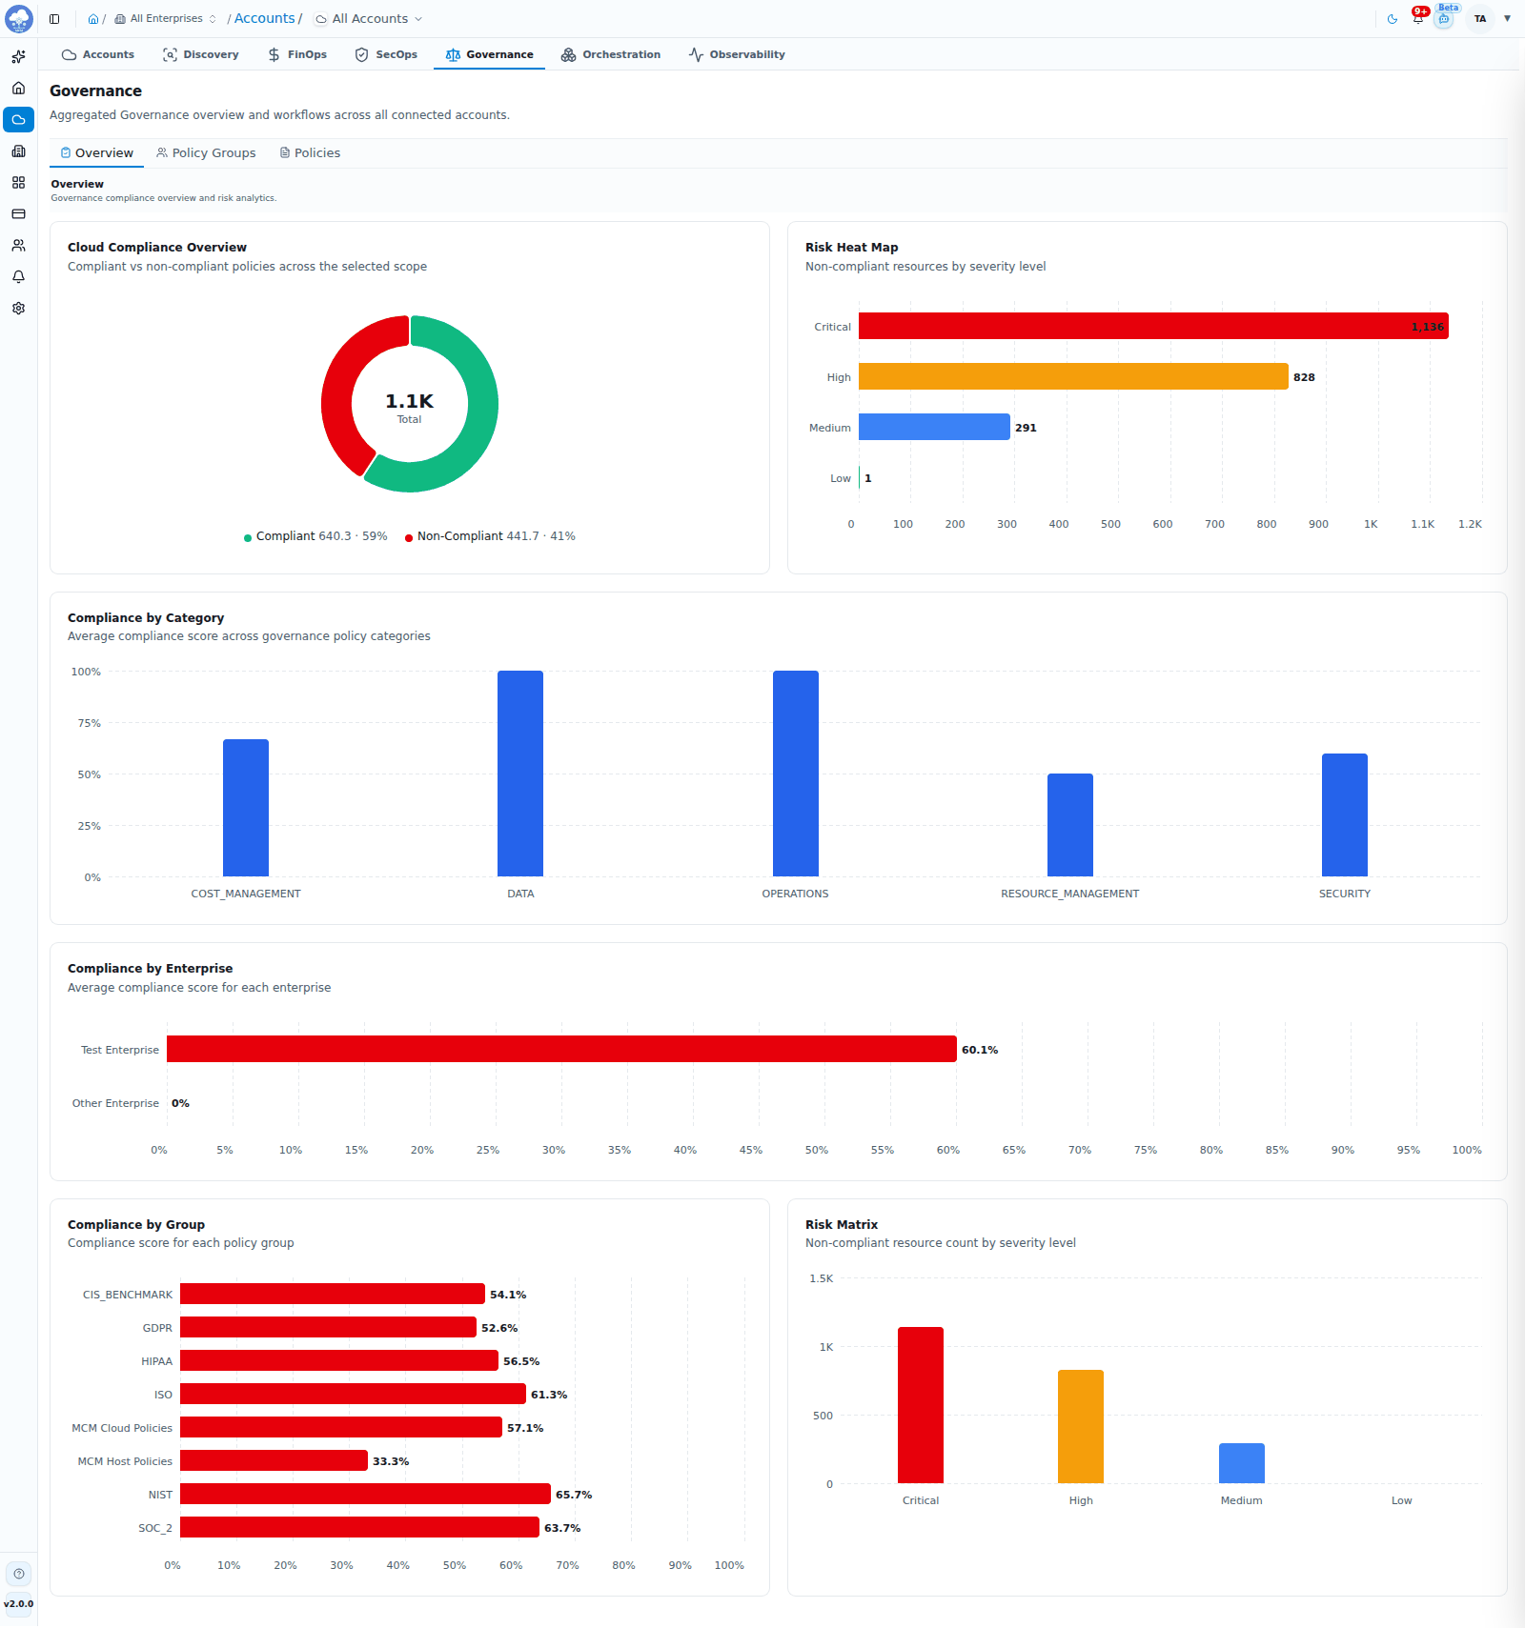Switch to dark mode with the moon icon
Screen dimensions: 1525x1628
[1393, 19]
